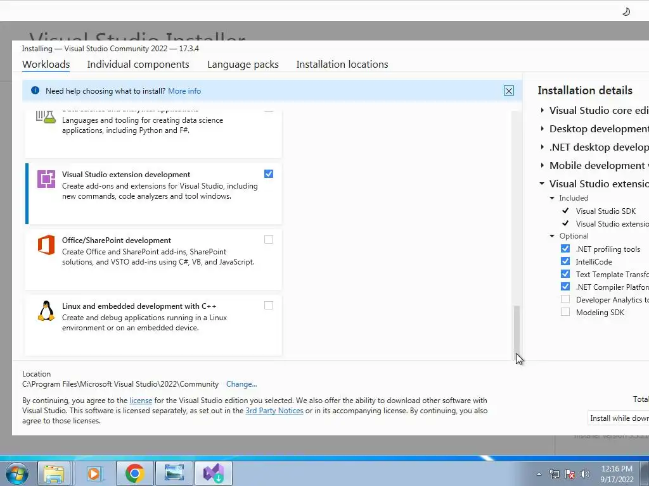Click the volume speaker tray icon
Viewport: 649px width, 486px height.
tap(585, 474)
